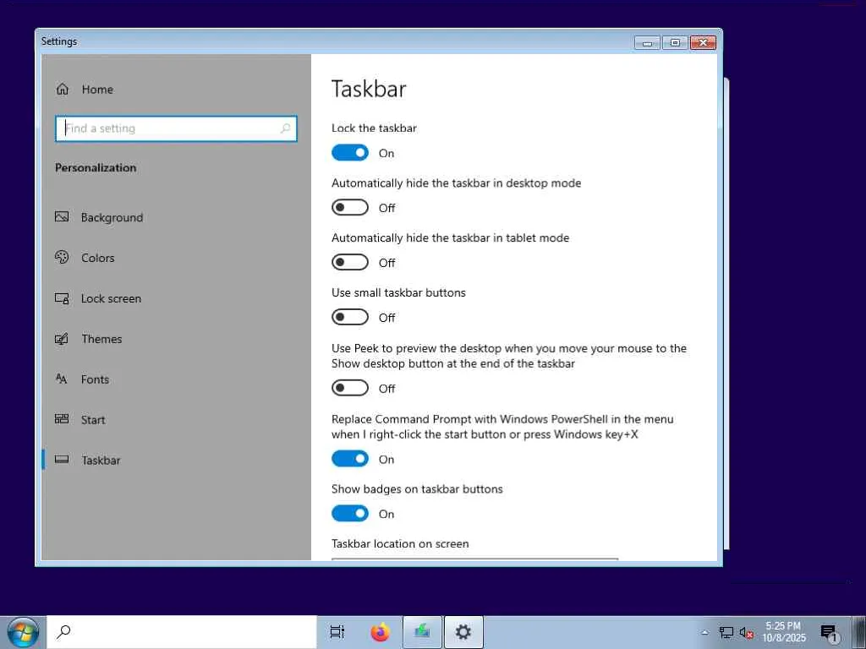The width and height of the screenshot is (866, 649).
Task: Open Task View from the taskbar
Action: pyautogui.click(x=337, y=632)
